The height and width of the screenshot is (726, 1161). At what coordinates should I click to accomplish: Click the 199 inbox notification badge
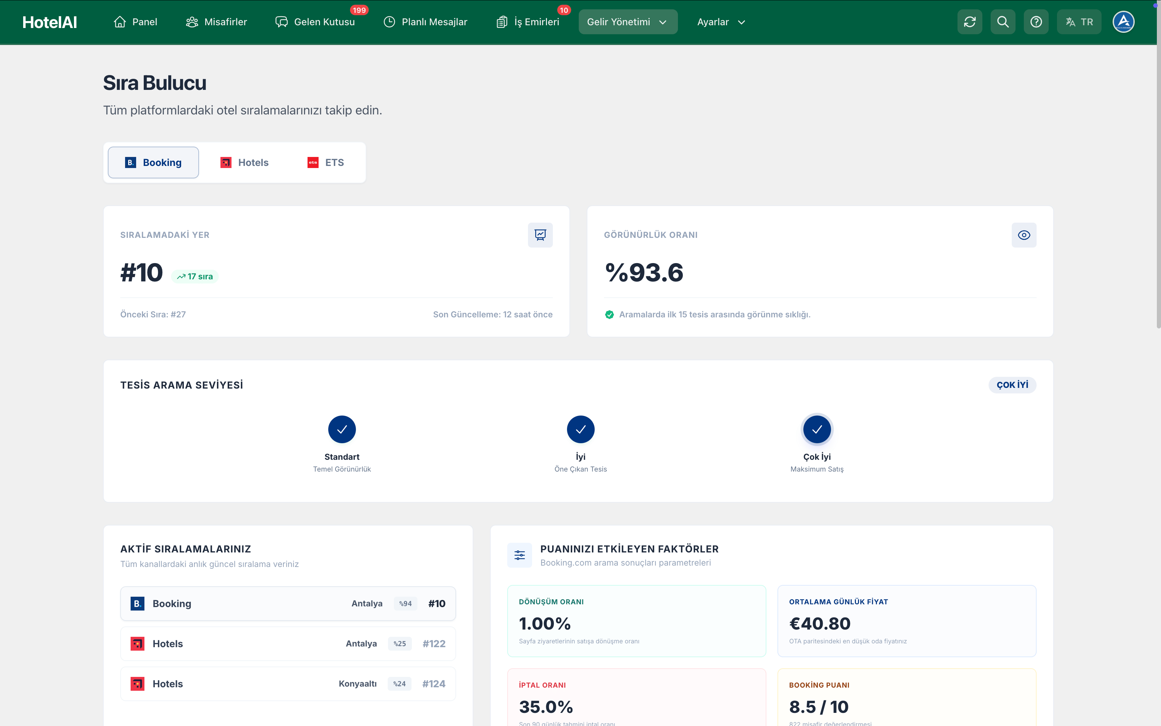(359, 10)
